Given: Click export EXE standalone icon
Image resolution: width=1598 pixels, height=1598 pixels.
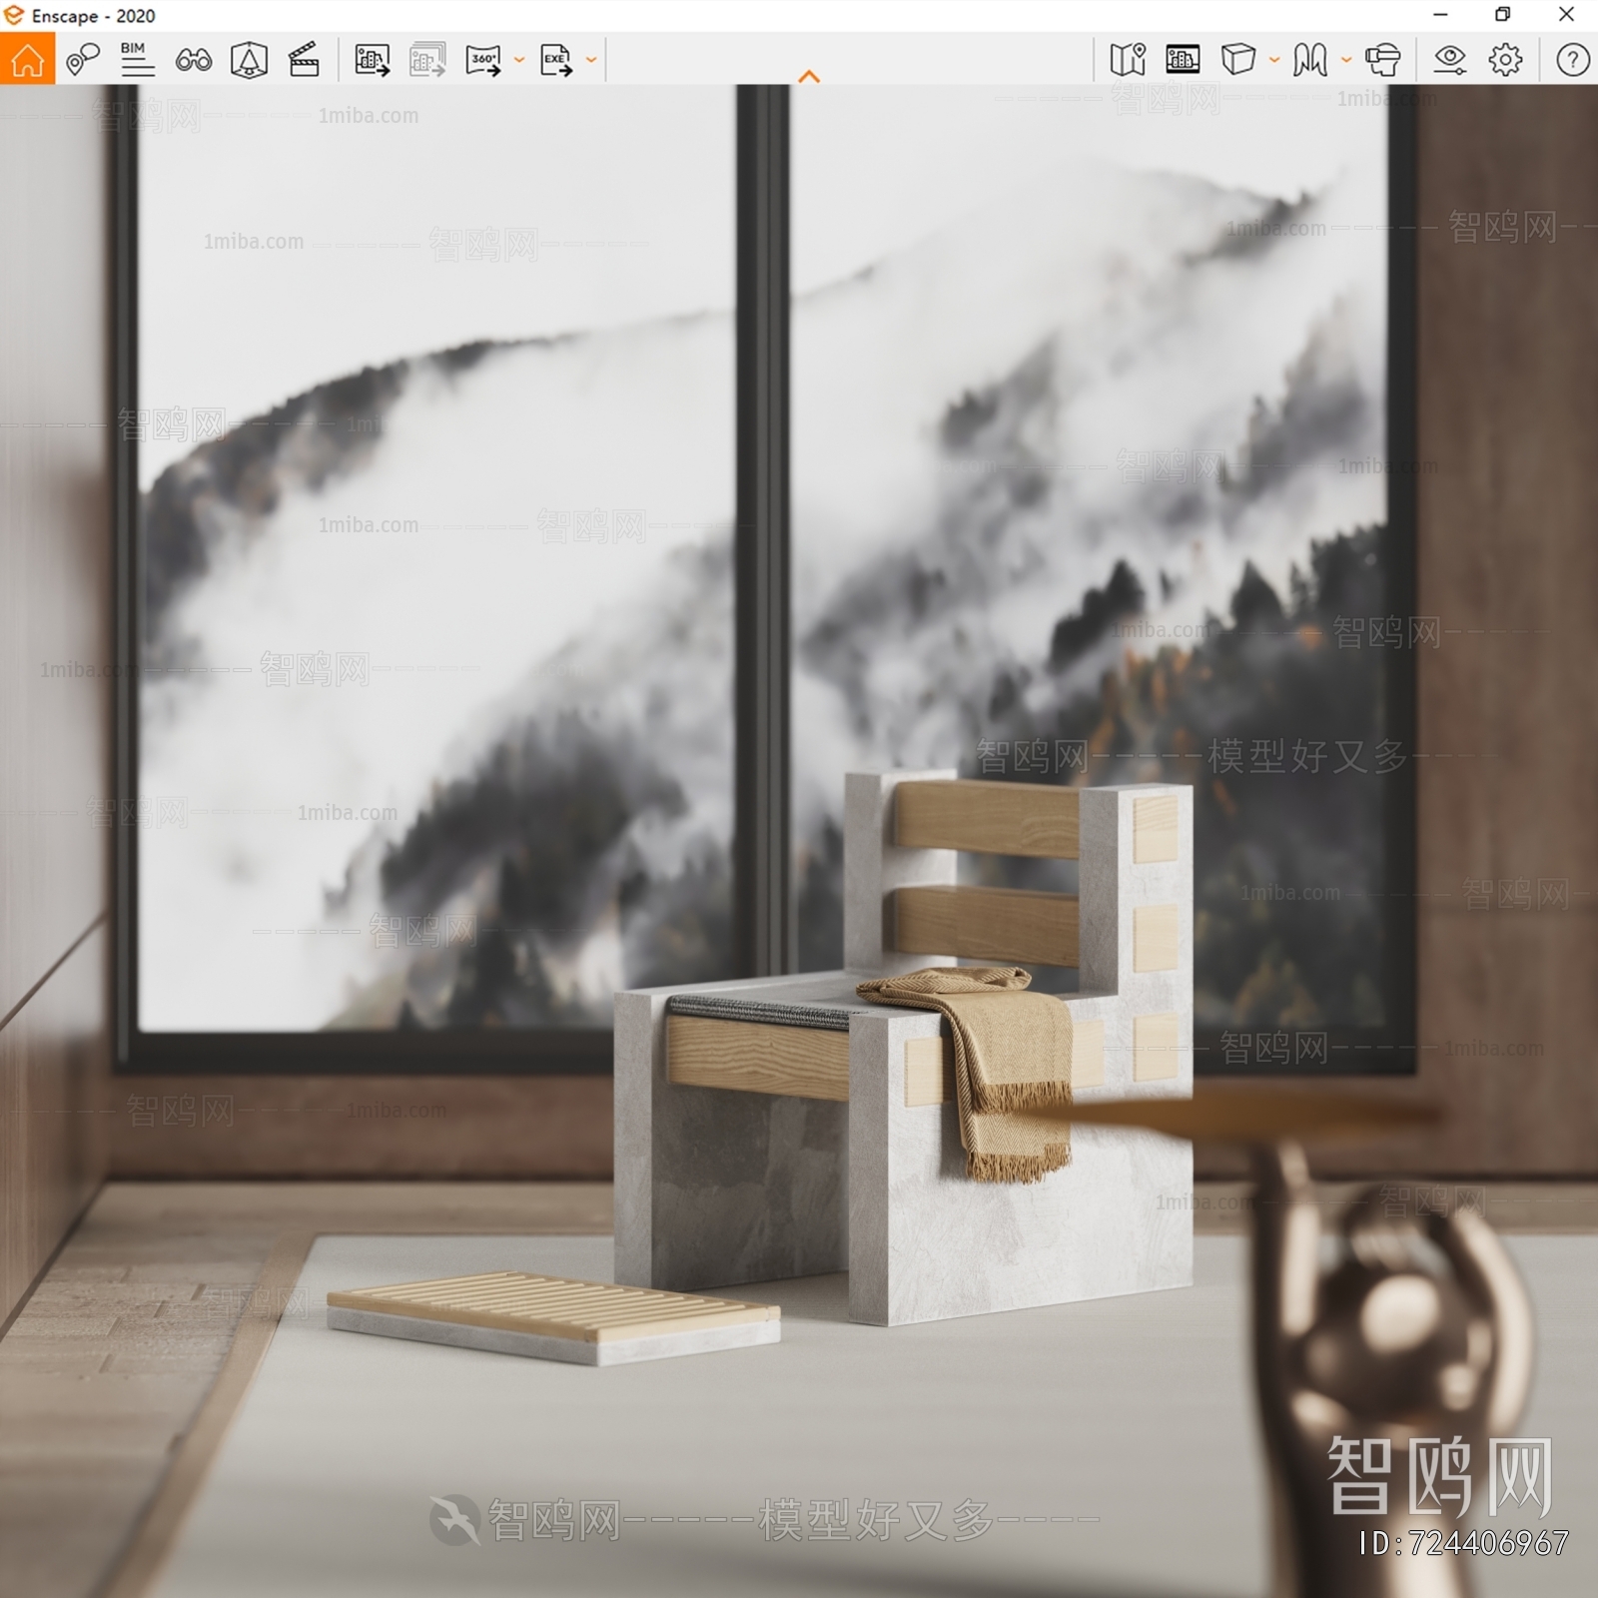Looking at the screenshot, I should [557, 60].
